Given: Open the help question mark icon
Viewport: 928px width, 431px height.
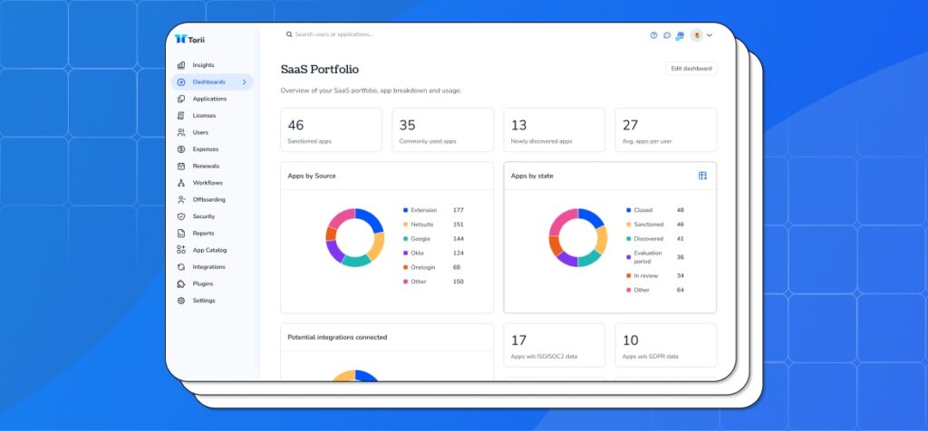Looking at the screenshot, I should coord(653,35).
